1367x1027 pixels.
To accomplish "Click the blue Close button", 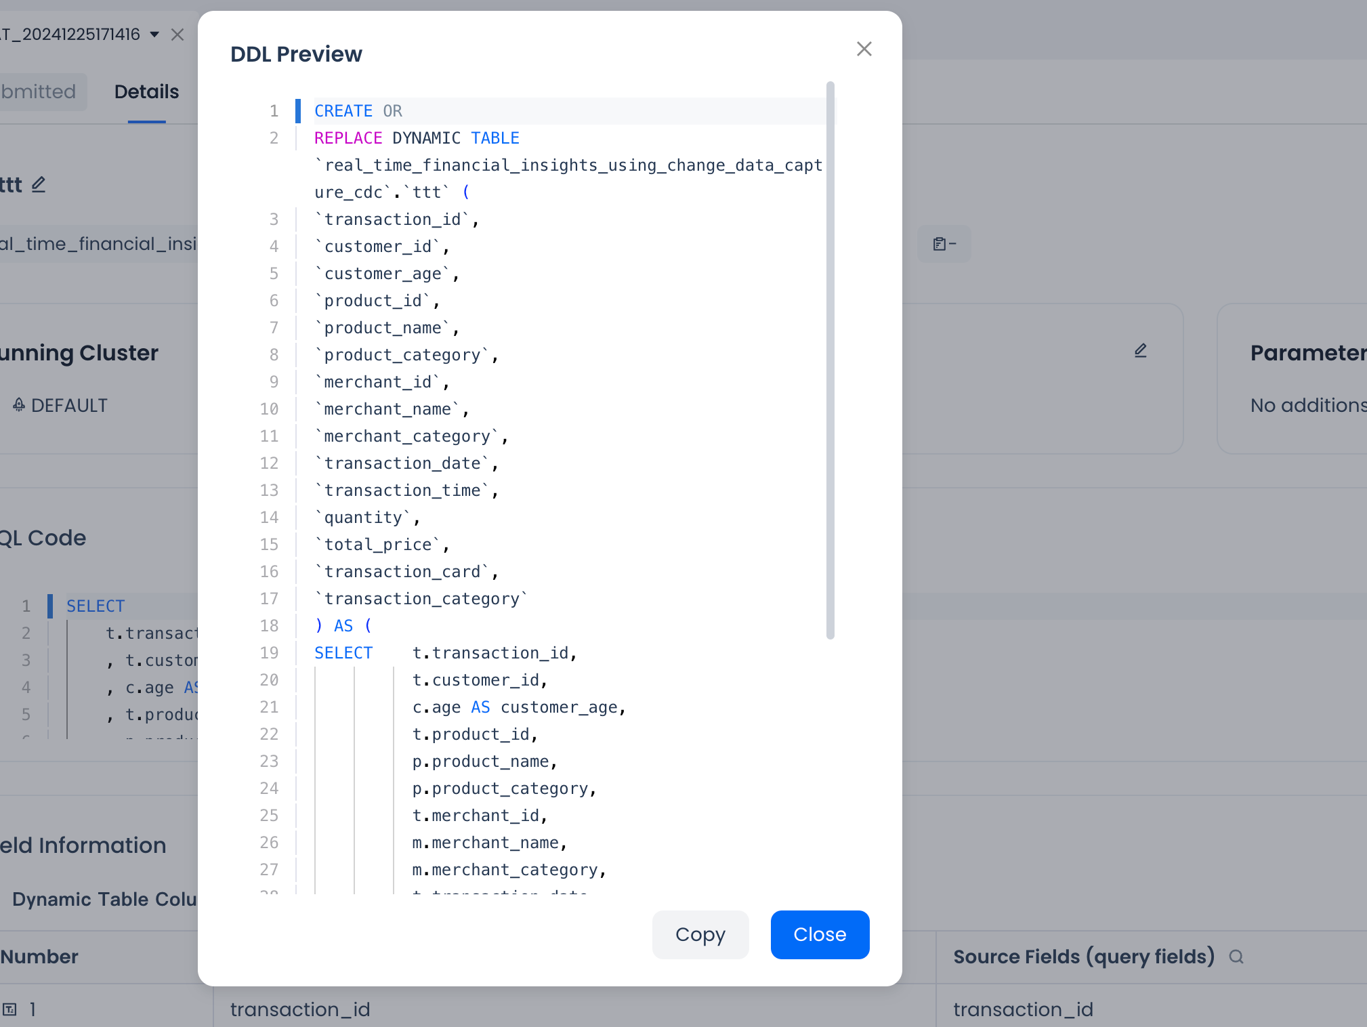I will pyautogui.click(x=820, y=934).
